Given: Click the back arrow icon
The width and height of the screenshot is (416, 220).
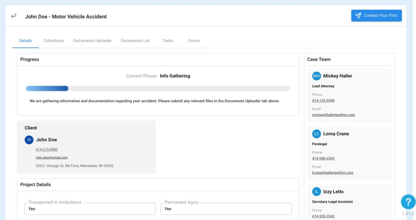Looking at the screenshot, I should (x=13, y=16).
